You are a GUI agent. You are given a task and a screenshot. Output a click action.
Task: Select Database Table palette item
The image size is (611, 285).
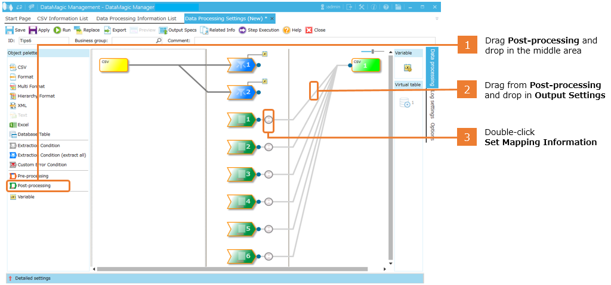[x=33, y=134]
